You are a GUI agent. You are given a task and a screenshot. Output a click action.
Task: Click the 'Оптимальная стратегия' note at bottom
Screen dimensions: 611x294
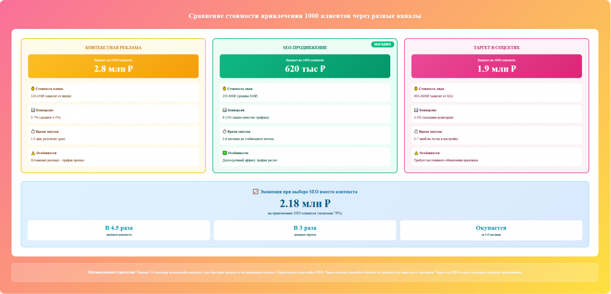[305, 272]
